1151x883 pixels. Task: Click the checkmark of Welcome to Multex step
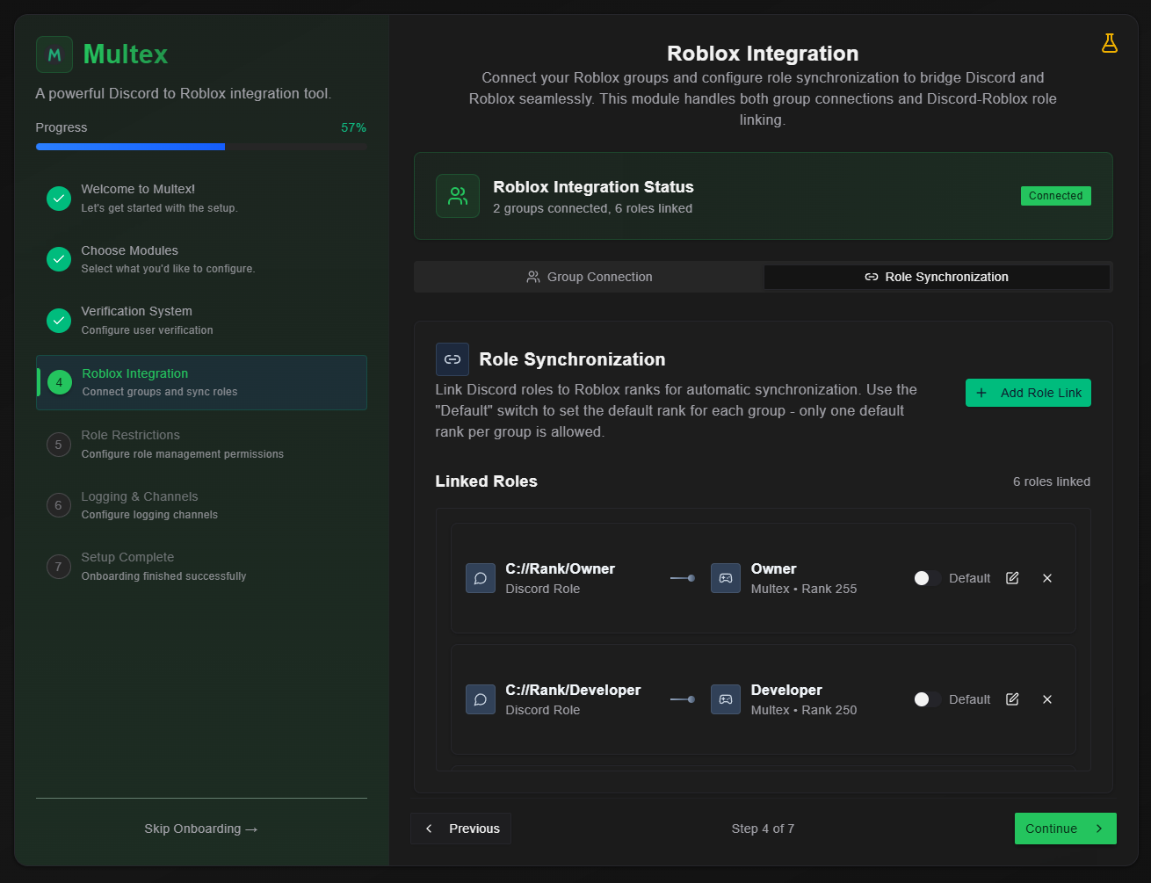click(59, 199)
